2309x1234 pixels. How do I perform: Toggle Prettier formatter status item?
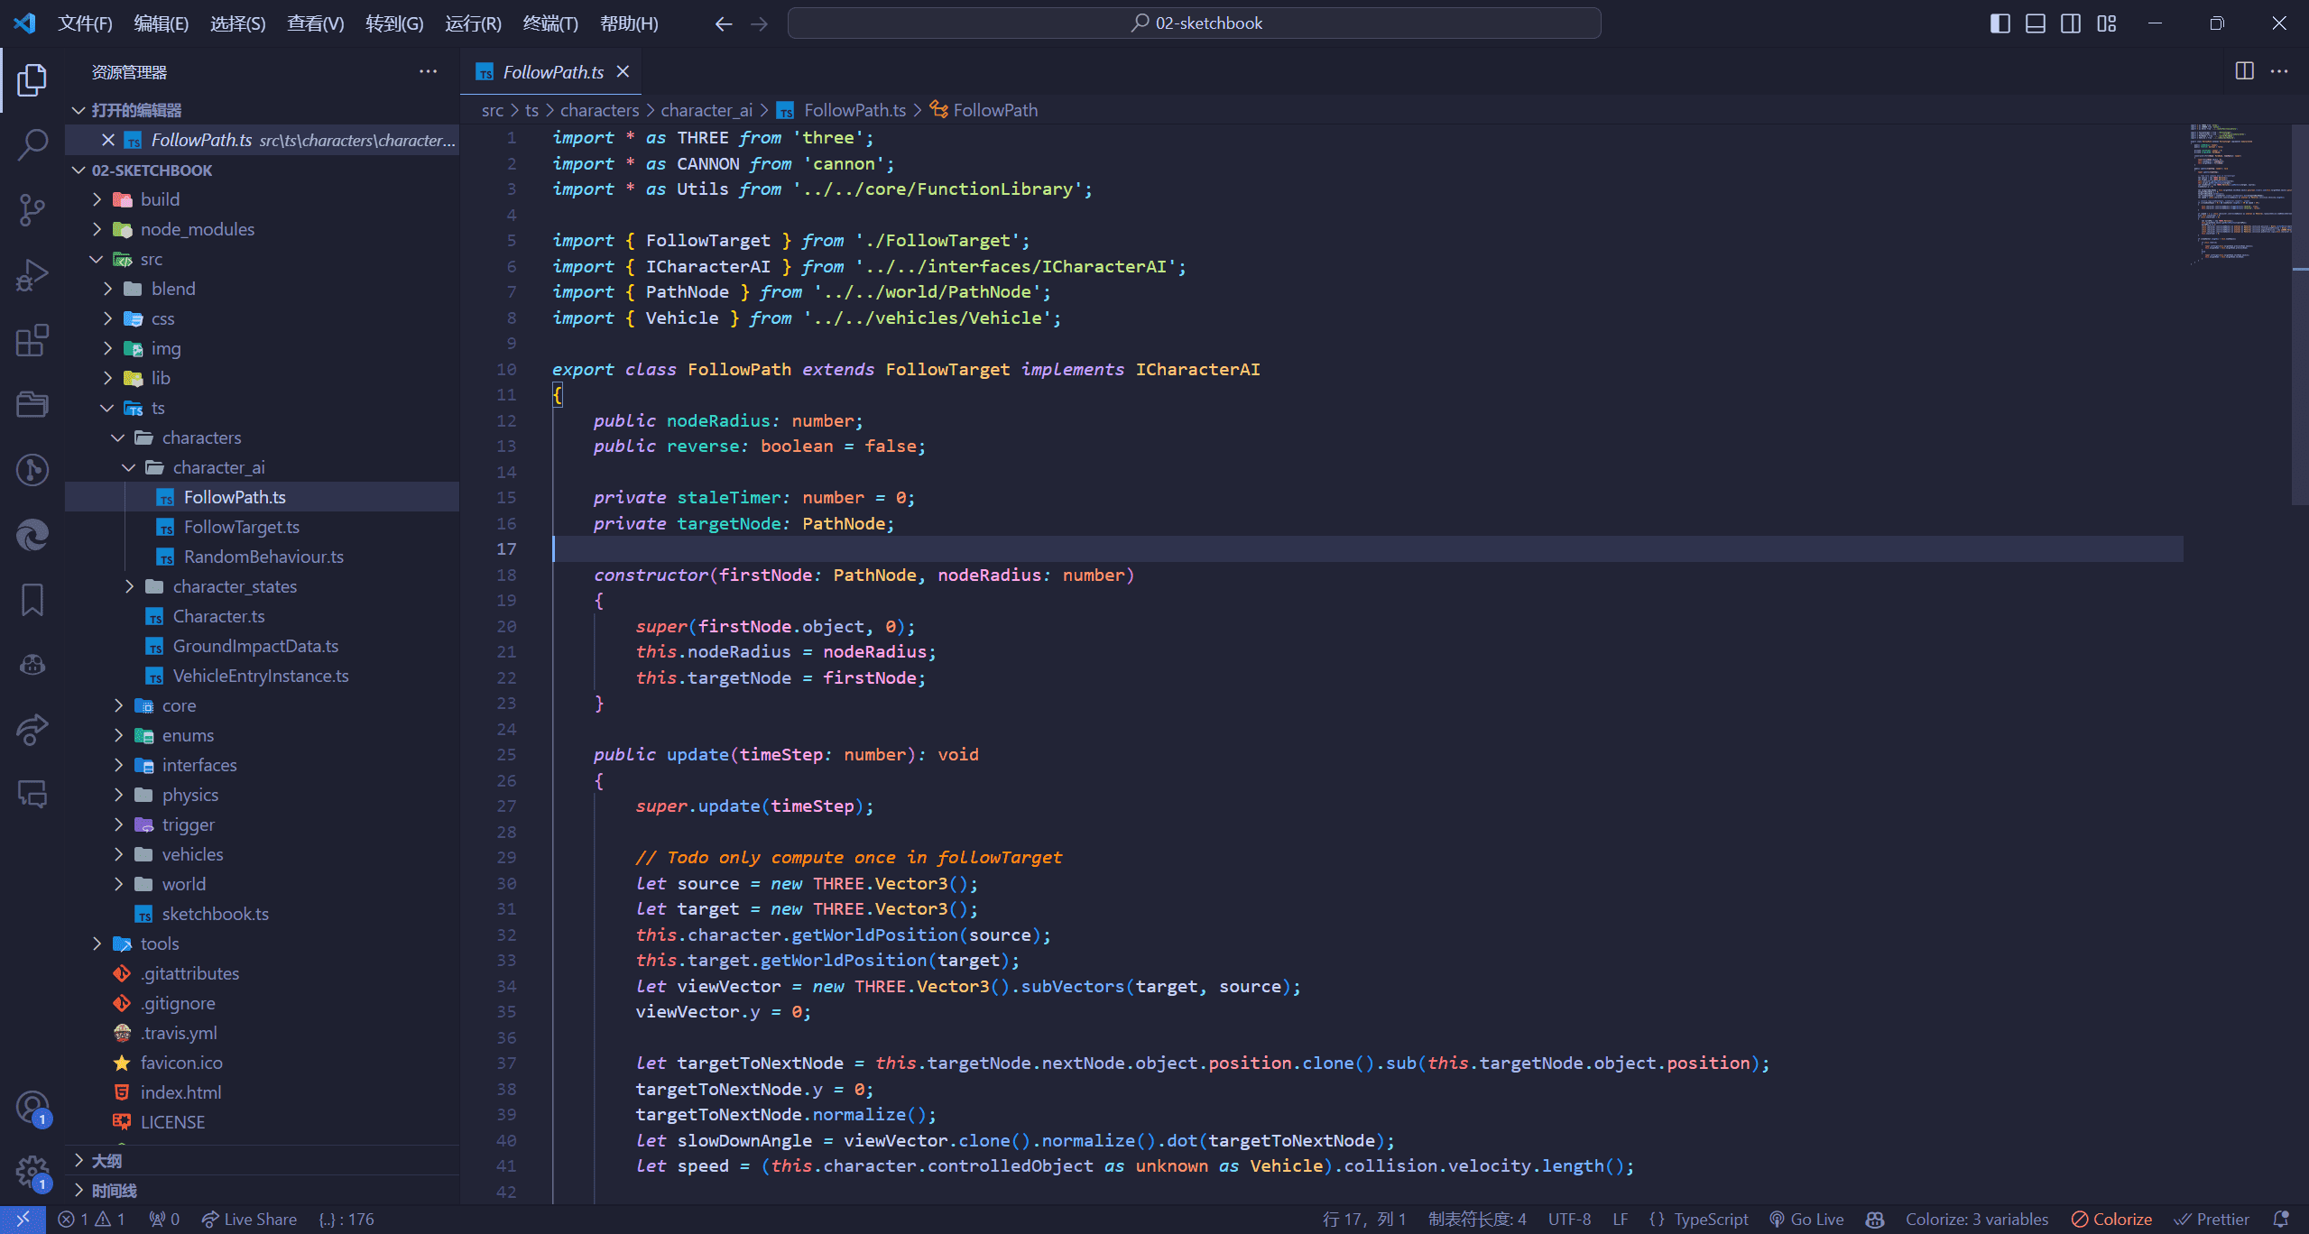click(2212, 1219)
